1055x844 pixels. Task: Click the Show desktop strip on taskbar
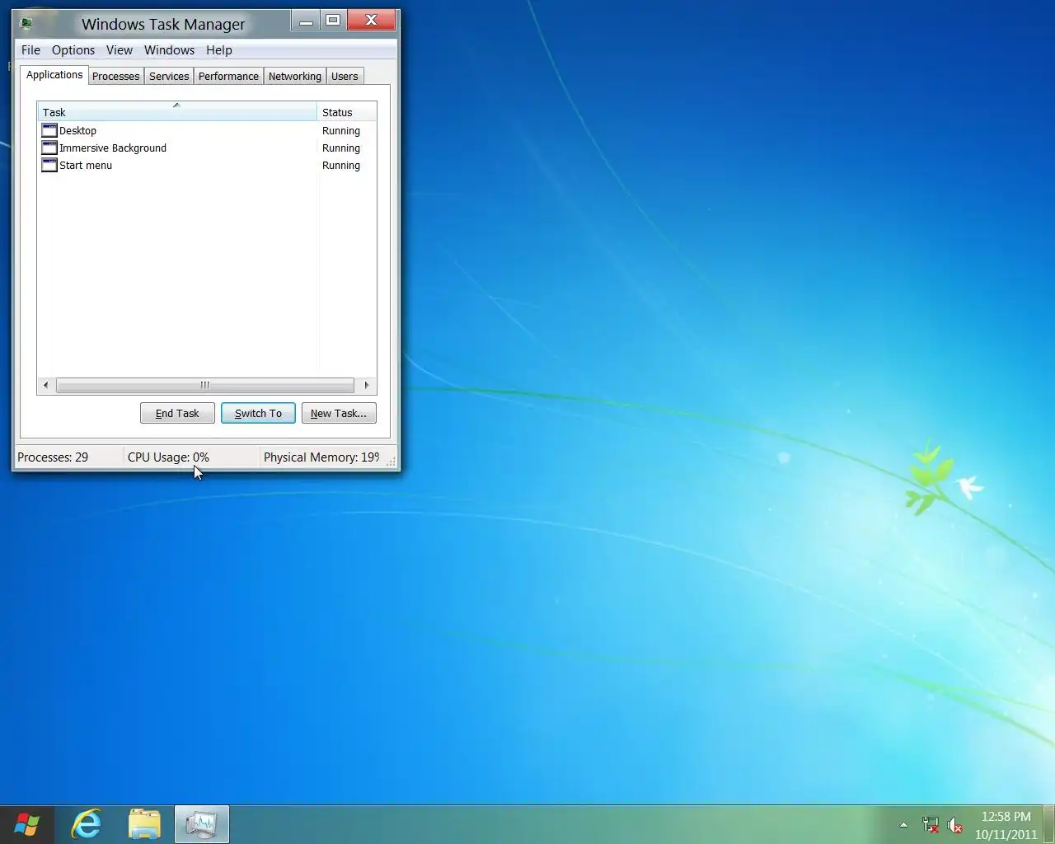click(1049, 825)
